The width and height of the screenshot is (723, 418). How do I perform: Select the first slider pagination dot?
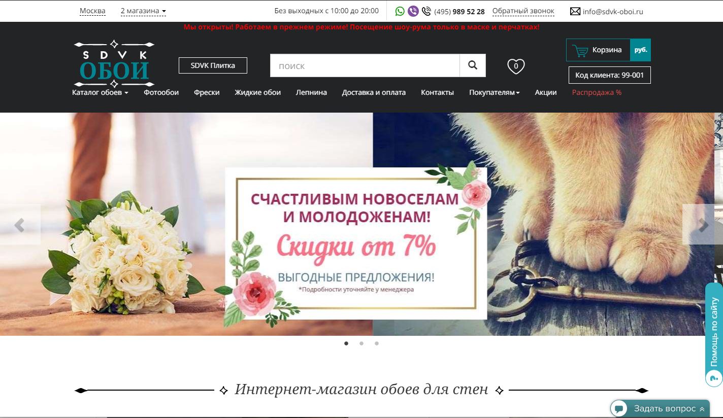(346, 343)
